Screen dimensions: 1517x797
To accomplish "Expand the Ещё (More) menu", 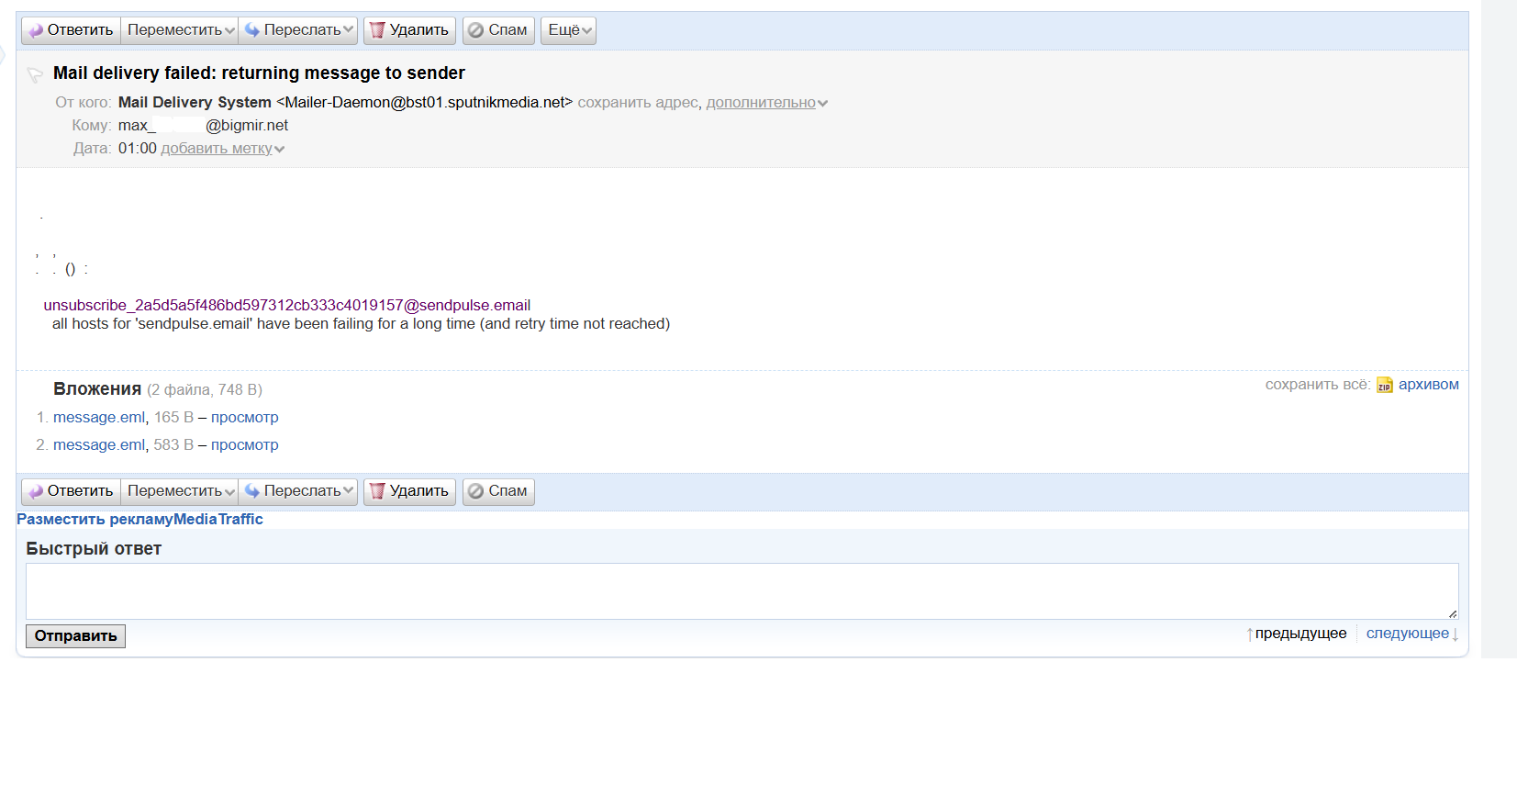I will [x=569, y=30].
